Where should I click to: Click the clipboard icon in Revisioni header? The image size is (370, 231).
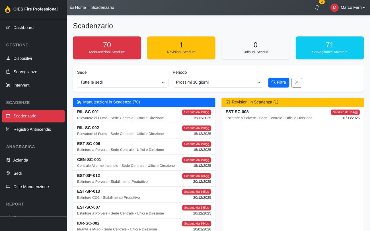[x=228, y=102]
